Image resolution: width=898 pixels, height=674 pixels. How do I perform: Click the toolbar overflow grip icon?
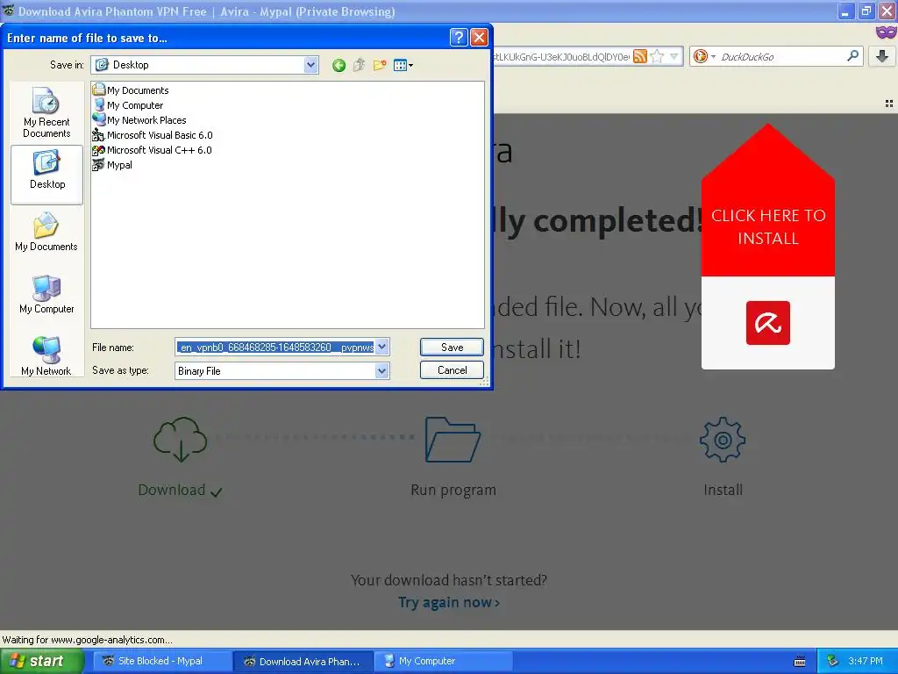(889, 104)
